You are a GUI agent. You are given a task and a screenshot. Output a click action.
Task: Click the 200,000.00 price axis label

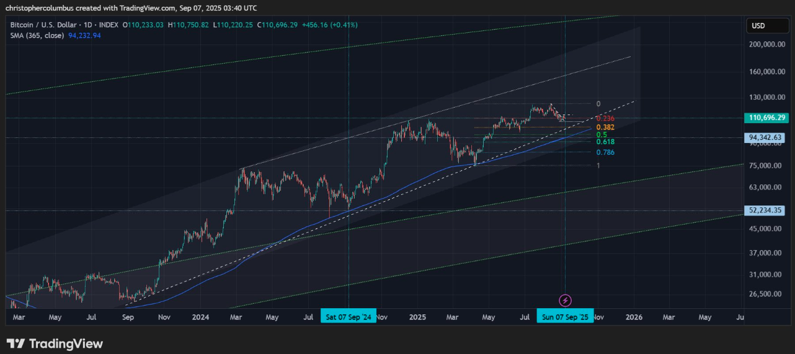tap(766, 45)
